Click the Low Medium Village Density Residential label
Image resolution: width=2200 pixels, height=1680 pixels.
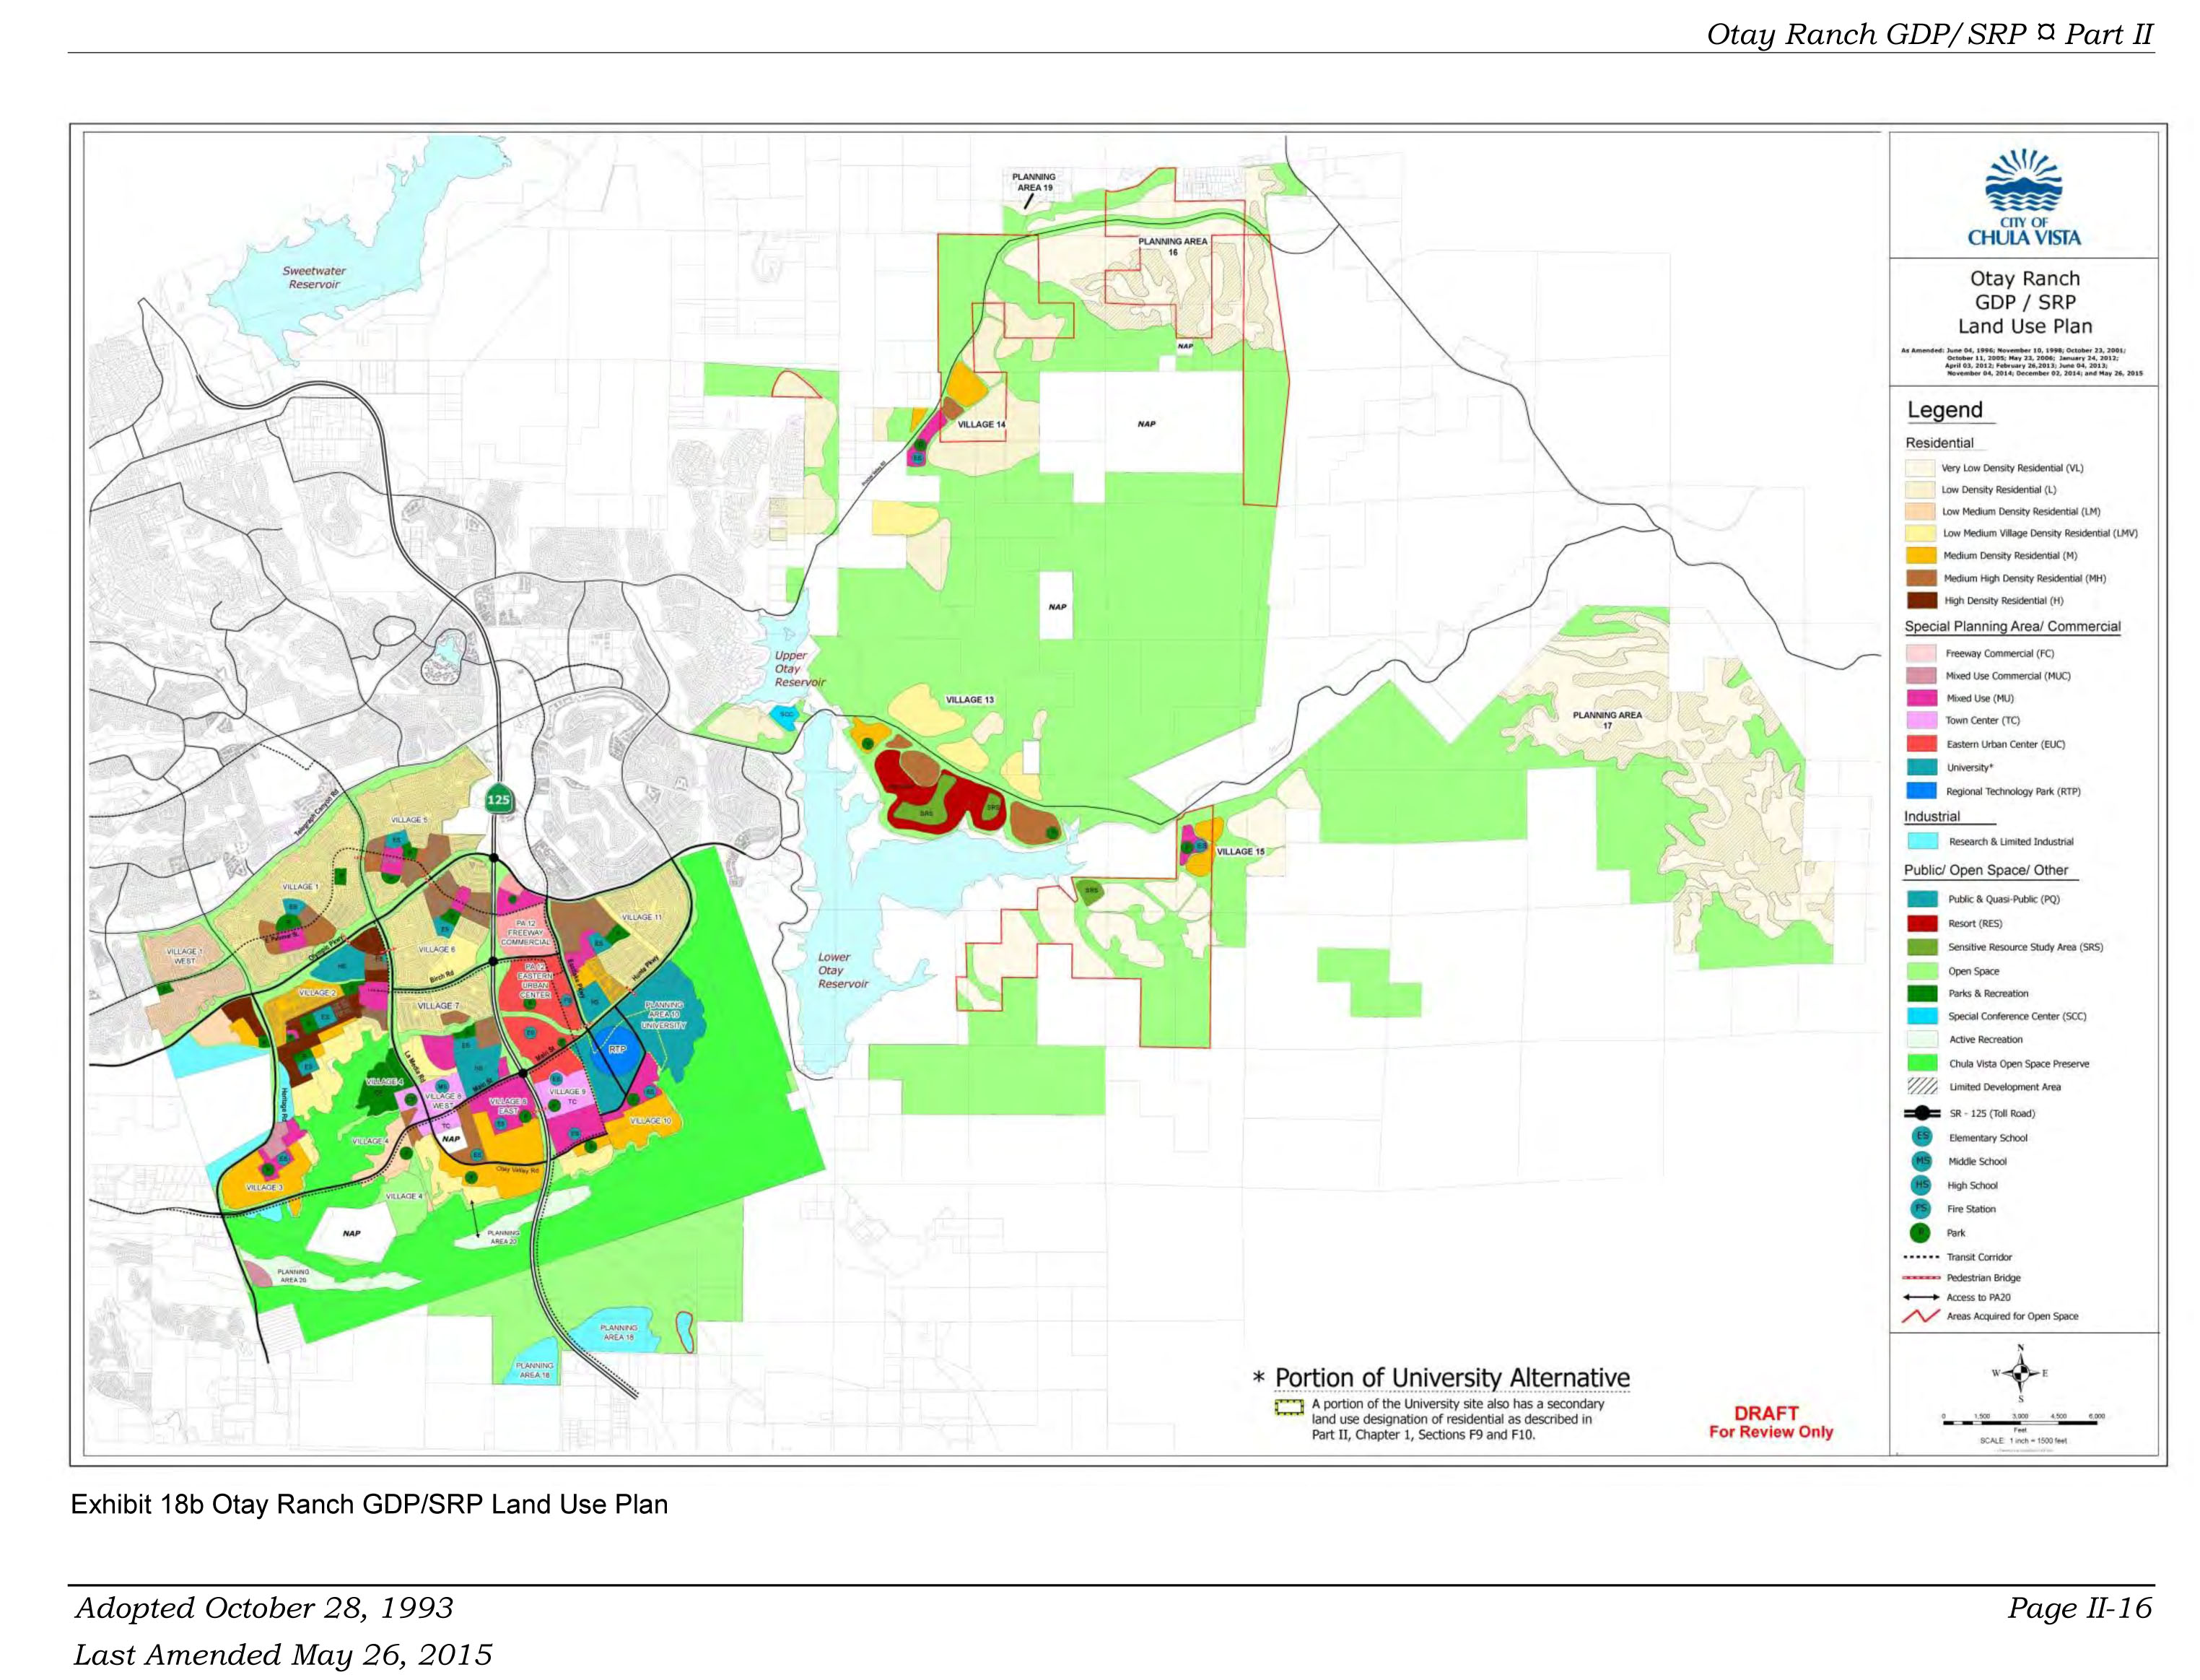(x=2040, y=533)
